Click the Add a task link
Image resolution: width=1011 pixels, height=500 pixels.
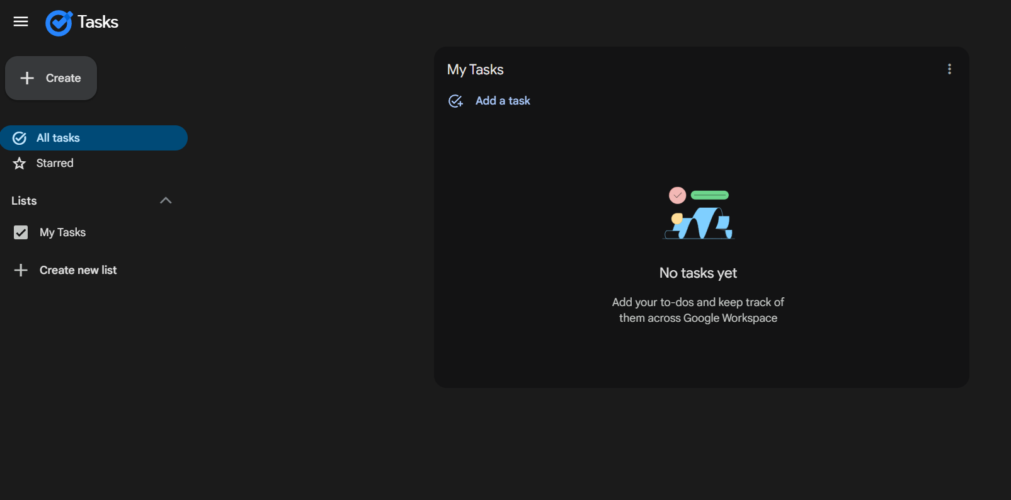pyautogui.click(x=490, y=101)
